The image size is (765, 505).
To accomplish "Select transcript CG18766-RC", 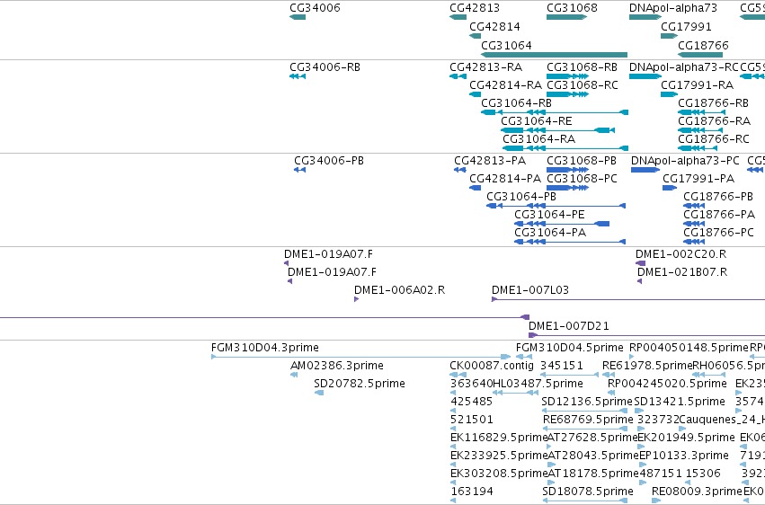I will click(x=713, y=139).
